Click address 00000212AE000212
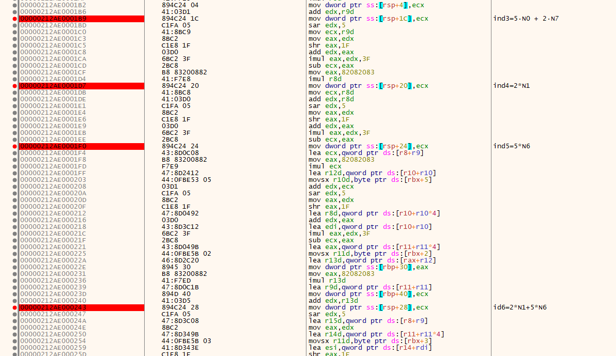Viewport: 616px width, 356px height. (53, 213)
